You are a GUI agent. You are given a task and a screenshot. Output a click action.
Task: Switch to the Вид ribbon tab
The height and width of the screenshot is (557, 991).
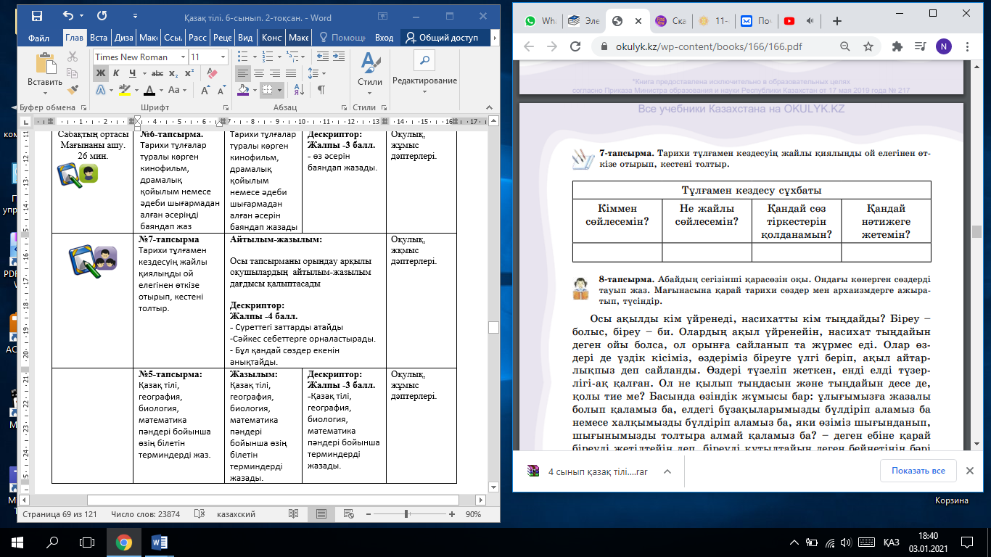pyautogui.click(x=246, y=38)
